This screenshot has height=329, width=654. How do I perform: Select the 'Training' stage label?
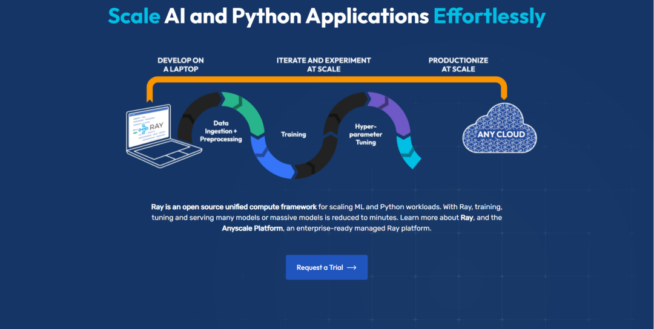pos(293,134)
